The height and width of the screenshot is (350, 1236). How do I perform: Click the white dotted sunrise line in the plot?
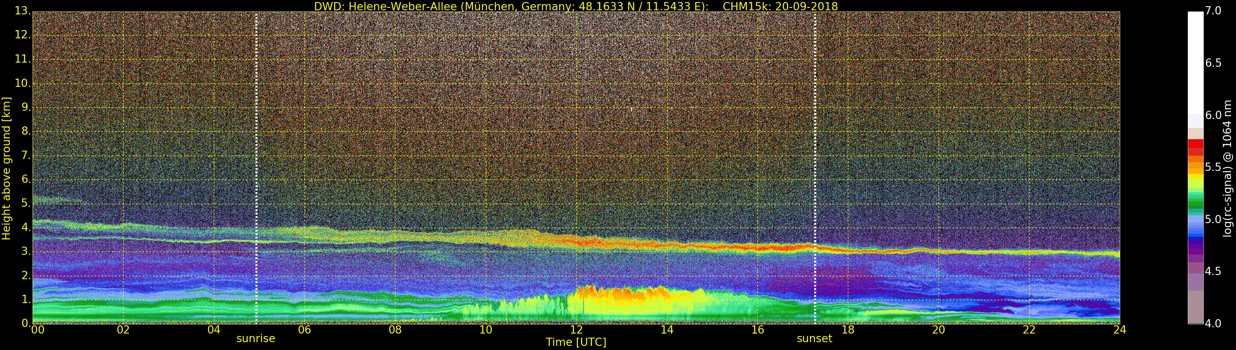tap(256, 168)
